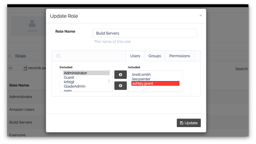Click the Roles heading icon in background
This screenshot has height=144, width=256.
point(10,56)
